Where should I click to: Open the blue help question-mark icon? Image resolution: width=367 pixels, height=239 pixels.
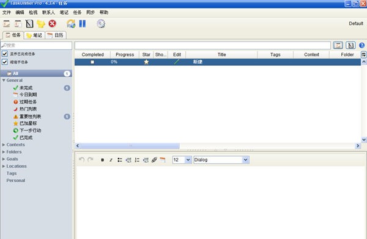362,45
